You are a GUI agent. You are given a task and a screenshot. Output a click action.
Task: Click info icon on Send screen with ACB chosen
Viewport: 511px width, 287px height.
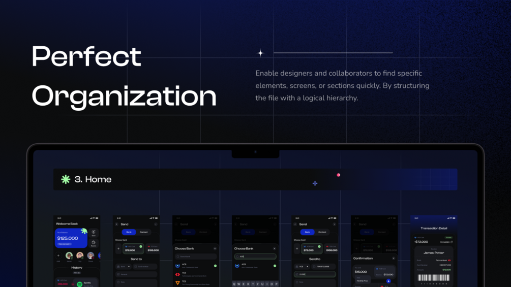[334, 224]
